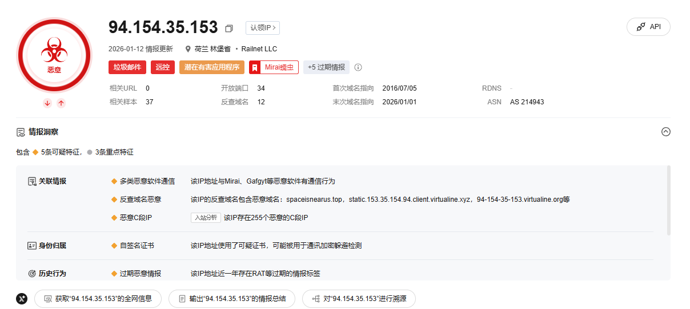The height and width of the screenshot is (309, 690).
Task: Click the 反查域名 count 12
Action: (x=261, y=102)
